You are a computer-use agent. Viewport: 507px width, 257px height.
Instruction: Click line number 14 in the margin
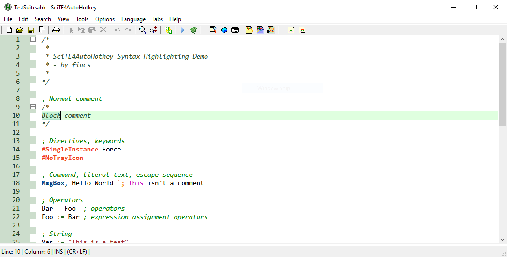pos(16,149)
